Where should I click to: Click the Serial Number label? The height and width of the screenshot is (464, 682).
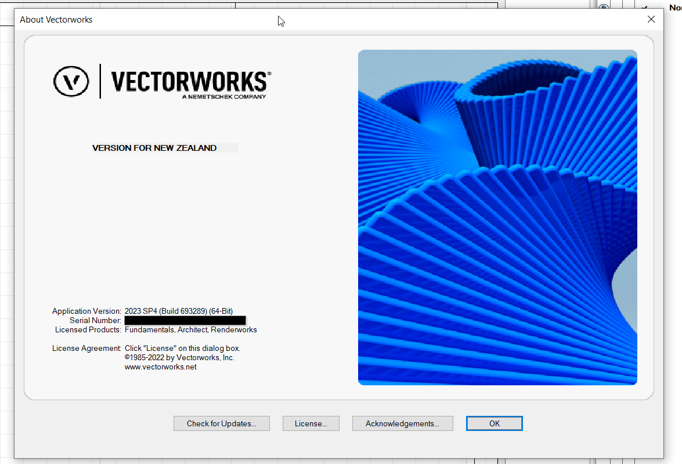point(95,320)
